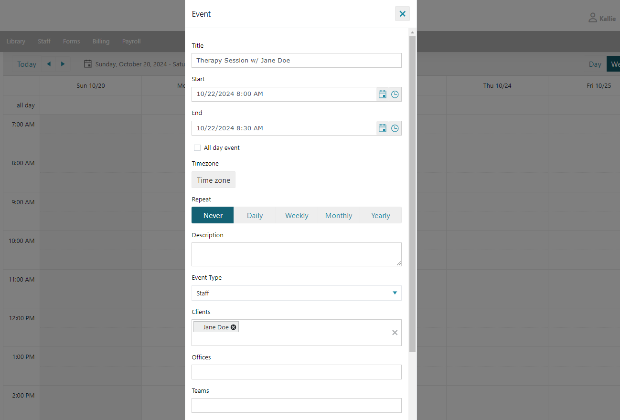The width and height of the screenshot is (620, 420).
Task: Click the all day row label
Action: pyautogui.click(x=26, y=105)
